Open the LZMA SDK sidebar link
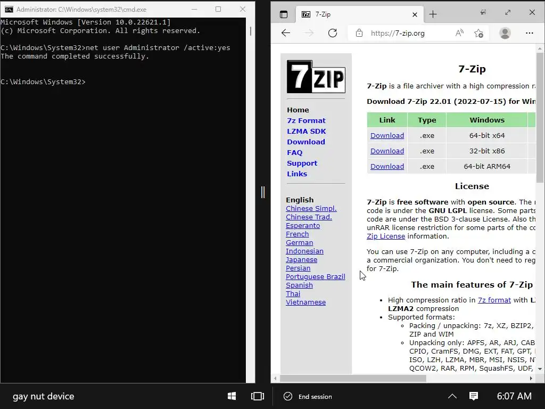545x409 pixels. click(306, 132)
